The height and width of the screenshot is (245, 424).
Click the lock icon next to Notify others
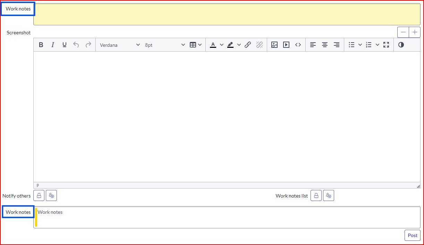coord(39,195)
